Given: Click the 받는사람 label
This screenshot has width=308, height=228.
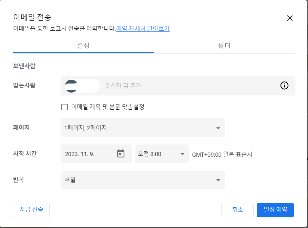Looking at the screenshot, I should point(24,85).
